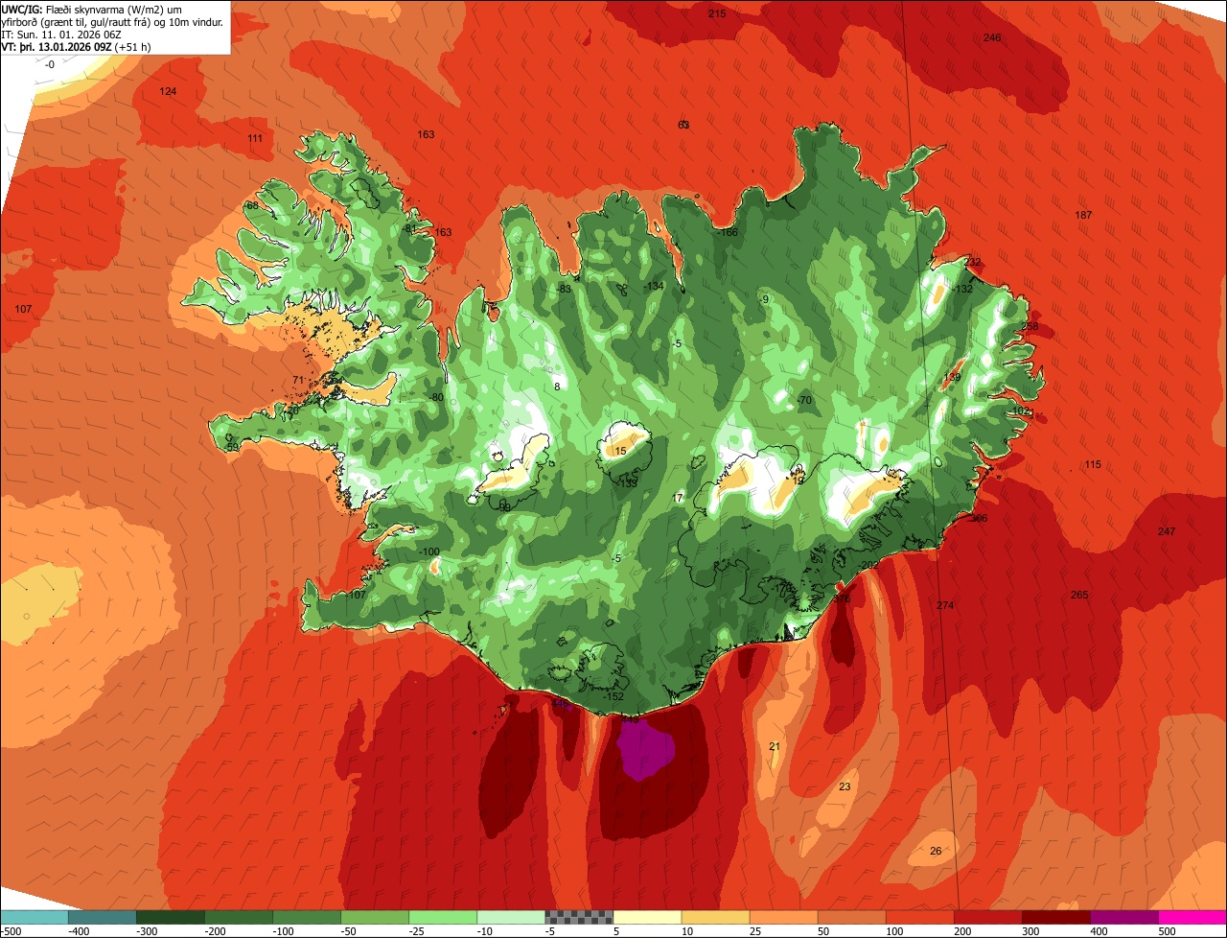Click the legend label 100

893,930
